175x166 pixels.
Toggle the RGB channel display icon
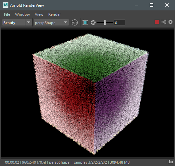coord(75,22)
